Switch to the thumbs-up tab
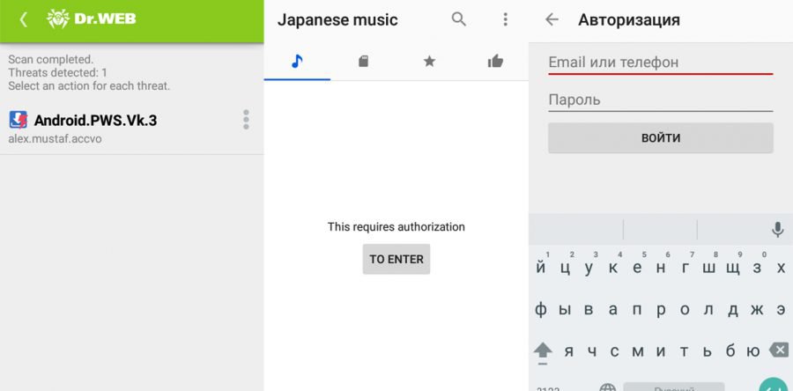Image resolution: width=793 pixels, height=391 pixels. (x=495, y=62)
